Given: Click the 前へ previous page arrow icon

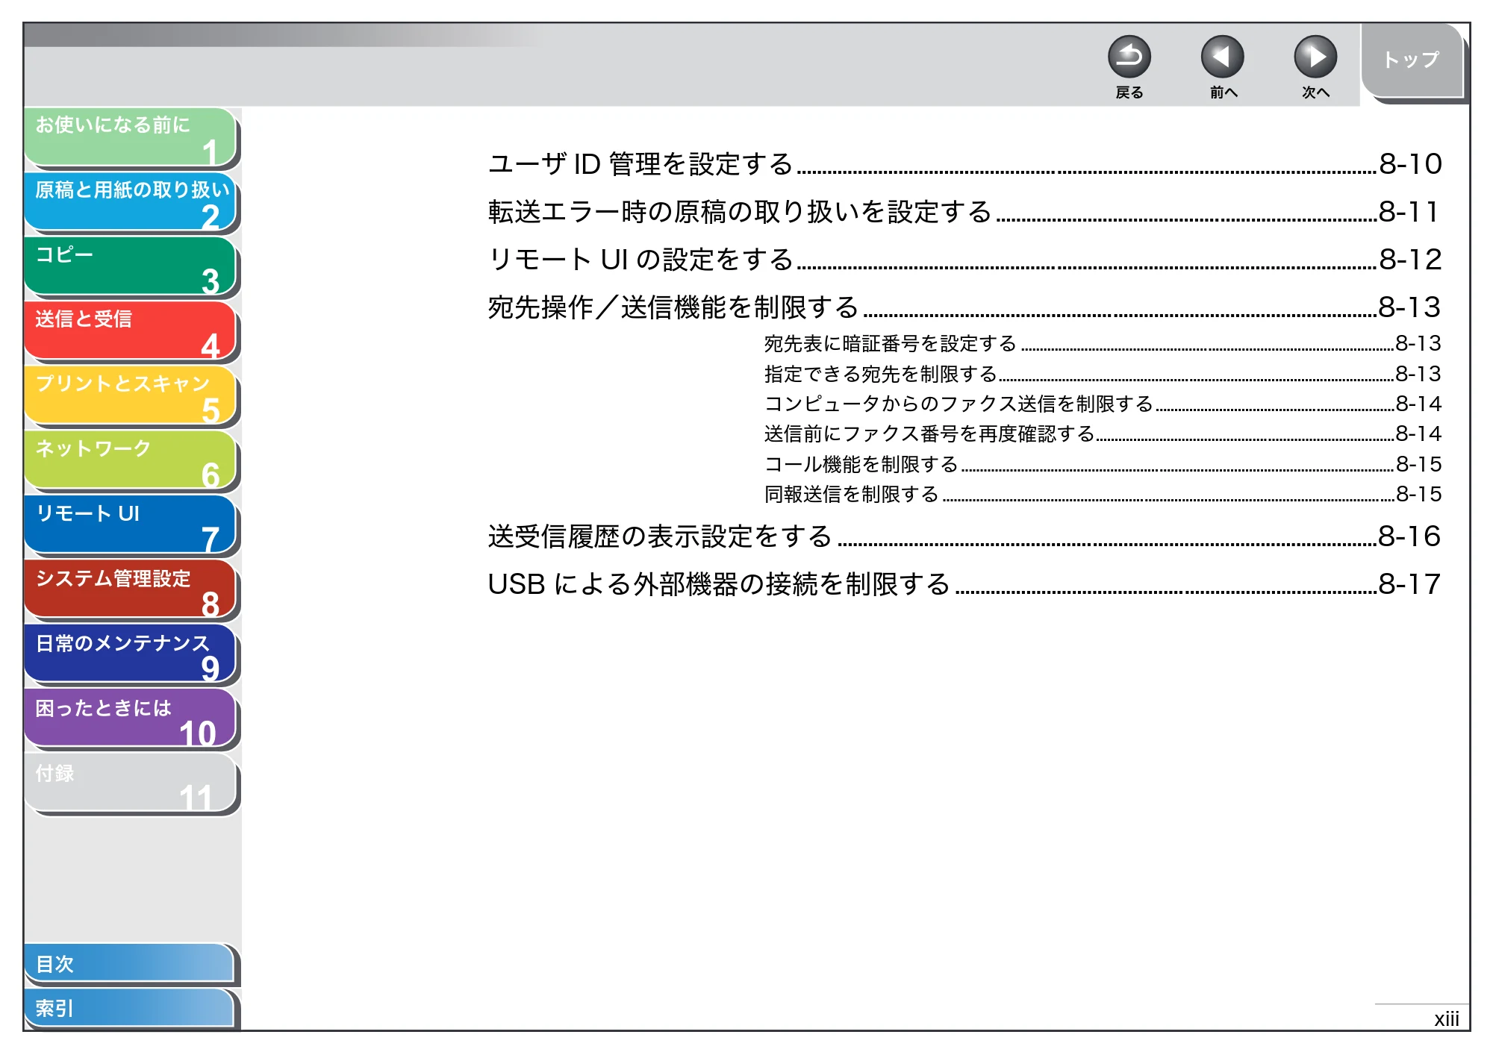Looking at the screenshot, I should click(x=1222, y=57).
